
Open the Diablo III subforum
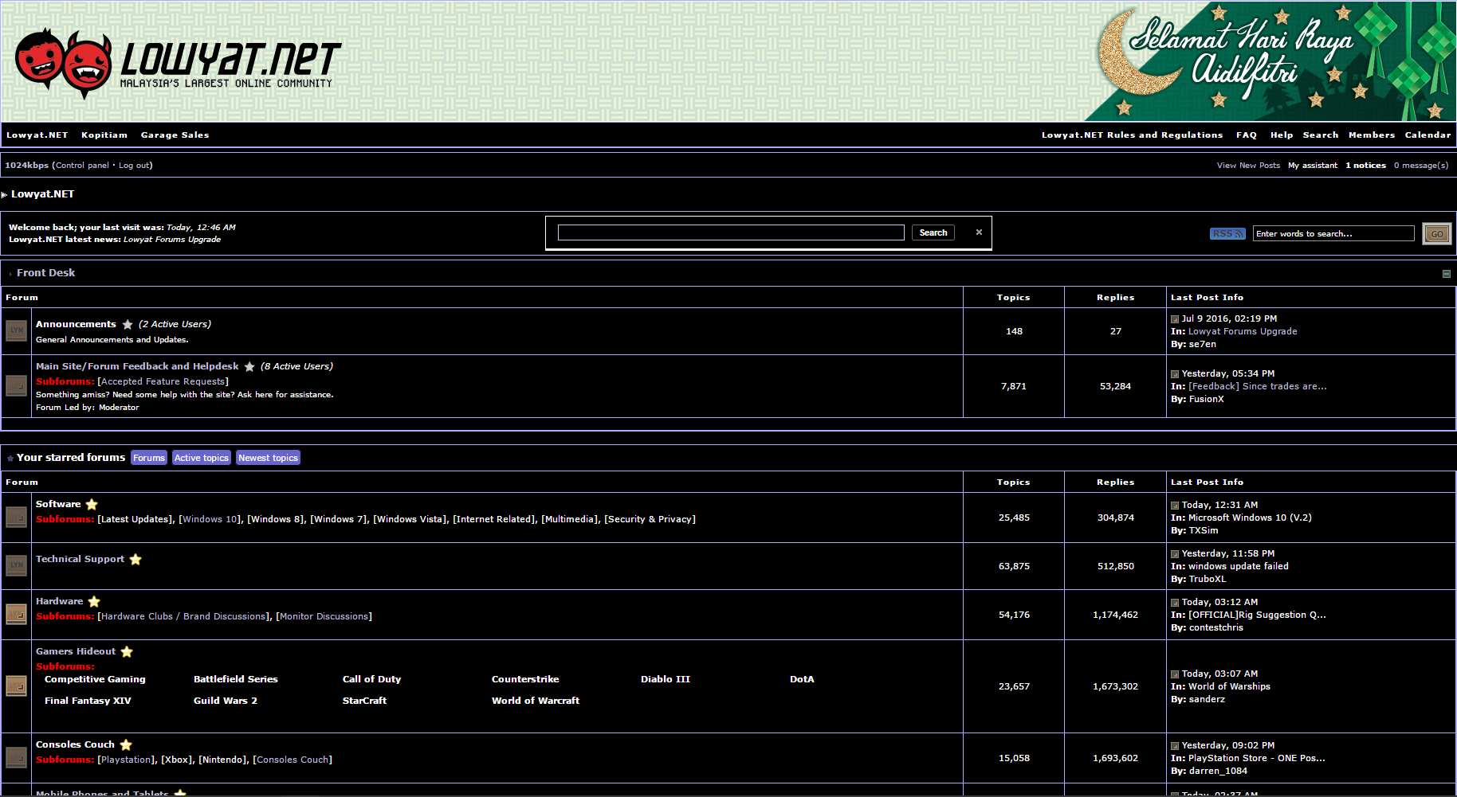666,679
